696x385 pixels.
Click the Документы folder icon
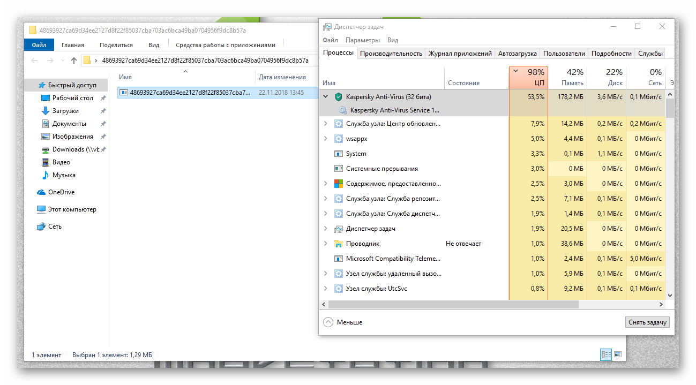click(x=46, y=124)
